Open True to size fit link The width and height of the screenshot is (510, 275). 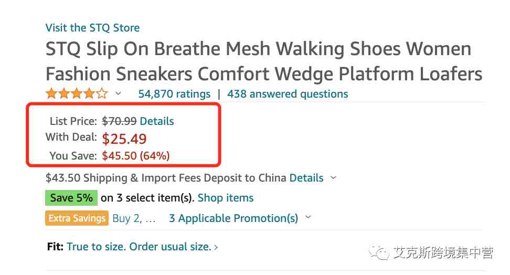(139, 247)
